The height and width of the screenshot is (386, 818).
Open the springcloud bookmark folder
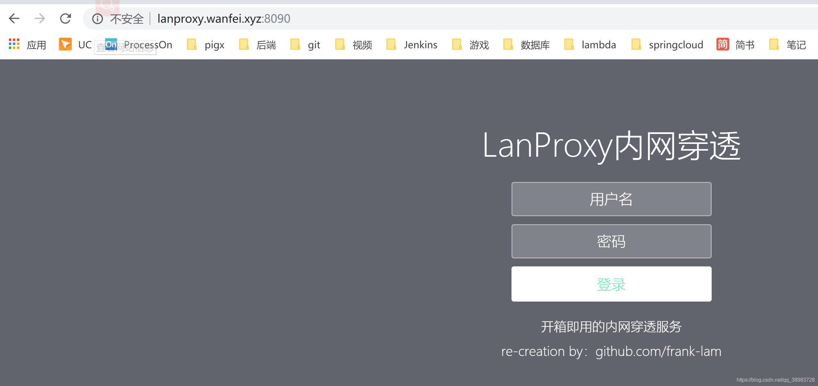tap(667, 44)
